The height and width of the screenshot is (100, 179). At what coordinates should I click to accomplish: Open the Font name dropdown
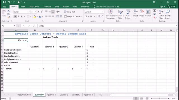coord(29,12)
